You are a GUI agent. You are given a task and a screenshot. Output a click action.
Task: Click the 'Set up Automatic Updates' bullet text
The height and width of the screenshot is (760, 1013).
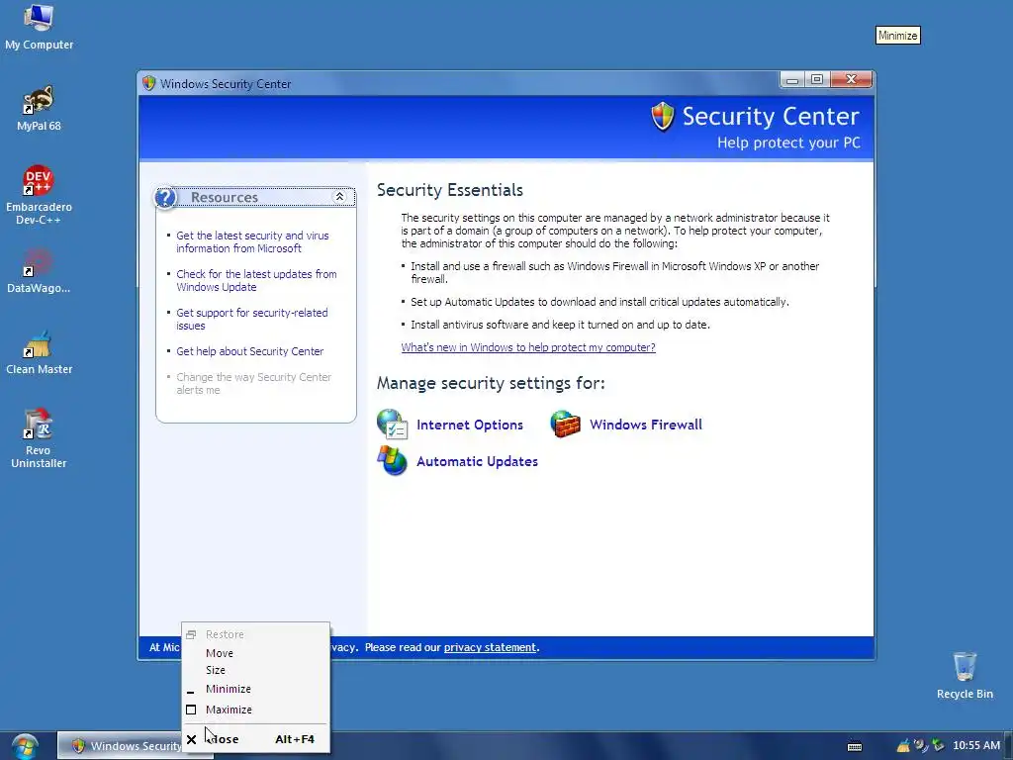(599, 302)
